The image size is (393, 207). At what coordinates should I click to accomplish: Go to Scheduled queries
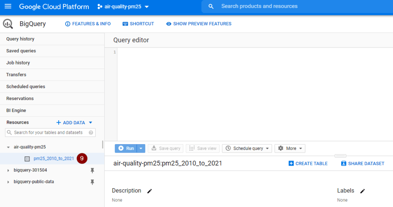click(26, 87)
